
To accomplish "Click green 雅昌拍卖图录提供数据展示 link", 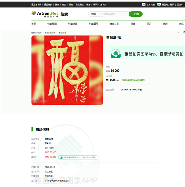I will click(x=133, y=80).
